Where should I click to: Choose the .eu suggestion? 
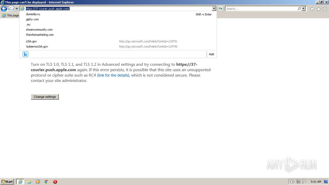click(118, 24)
